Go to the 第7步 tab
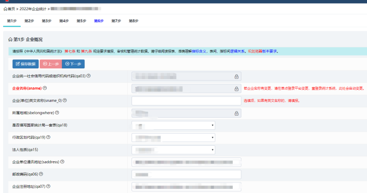The image size is (367, 193). click(116, 21)
